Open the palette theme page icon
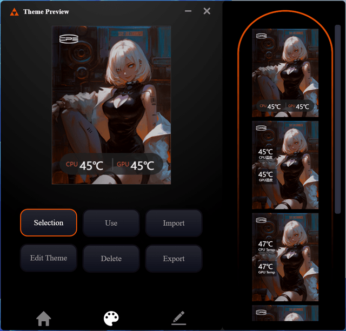The height and width of the screenshot is (331, 346). [x=111, y=318]
